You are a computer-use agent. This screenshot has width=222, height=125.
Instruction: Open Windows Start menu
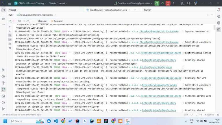[5, 121]
